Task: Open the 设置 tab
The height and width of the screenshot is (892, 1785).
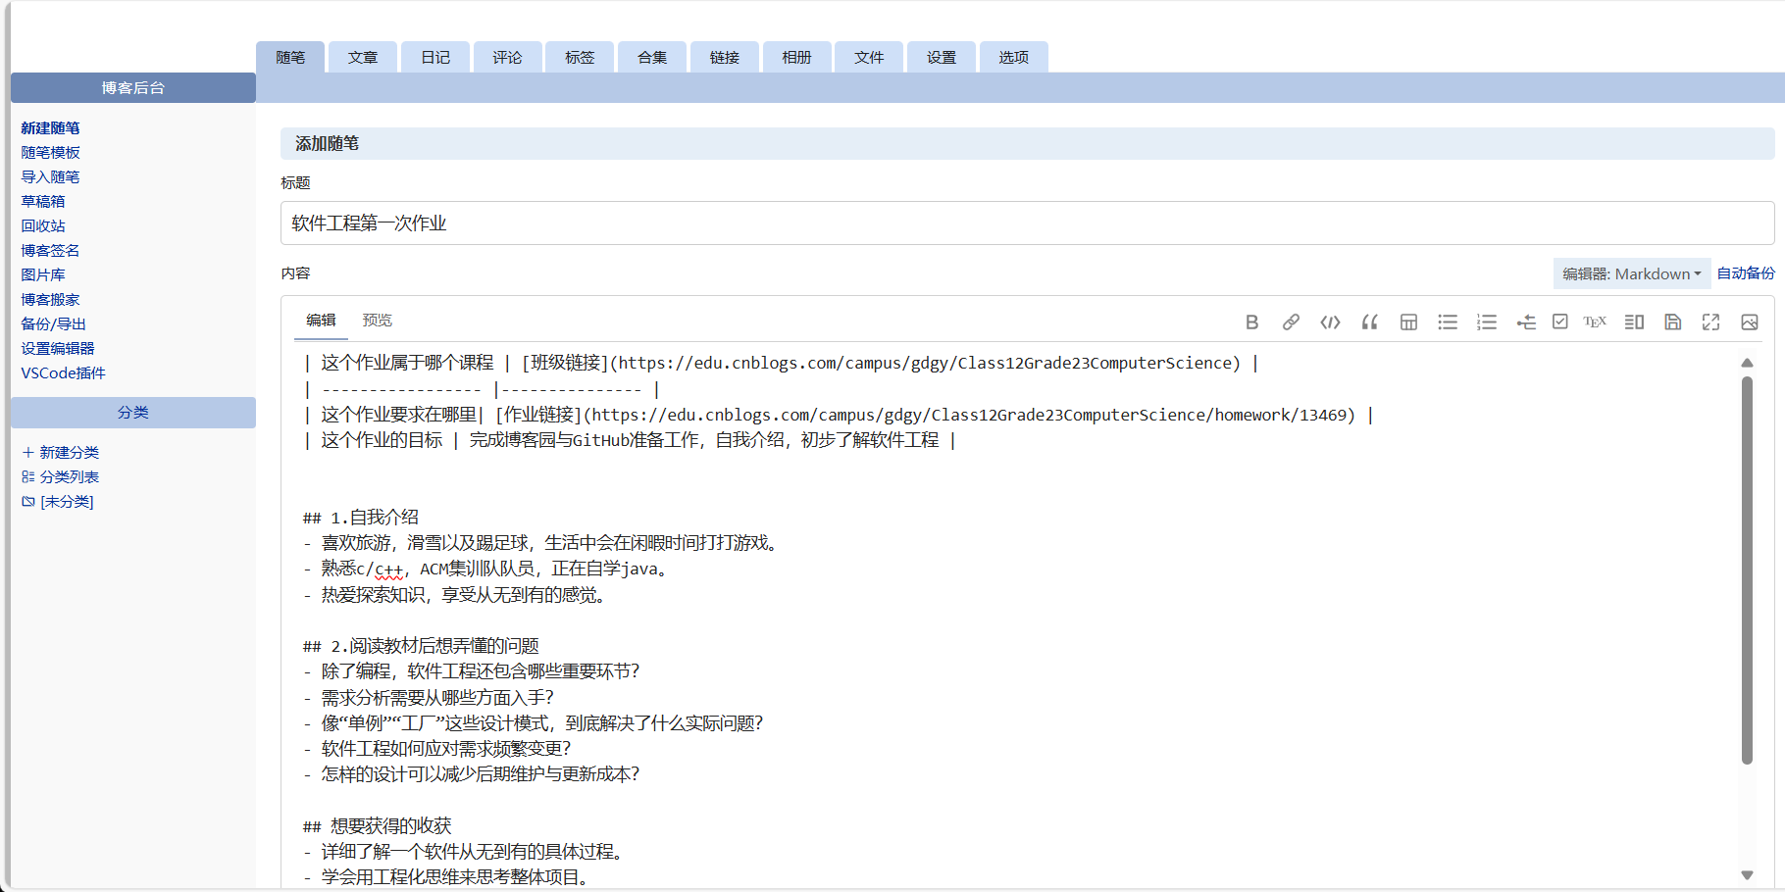Action: [x=940, y=57]
